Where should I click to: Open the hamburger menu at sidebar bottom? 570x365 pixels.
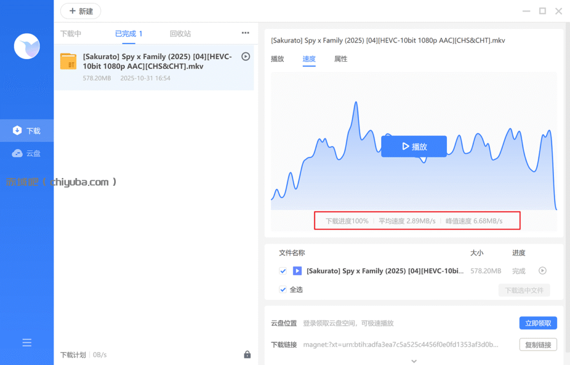[x=27, y=342]
